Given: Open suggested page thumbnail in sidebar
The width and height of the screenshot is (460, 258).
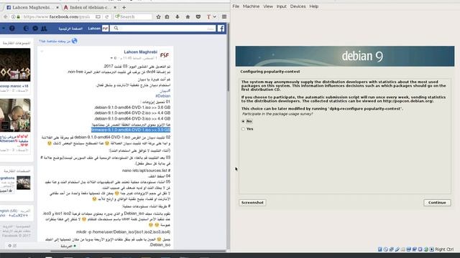Looking at the screenshot, I should pyautogui.click(x=24, y=183).
